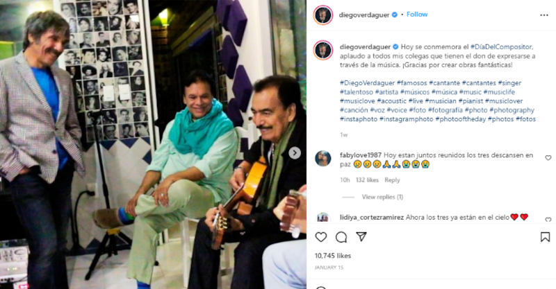Like lidiya_cortezramirez's comment with small heart
Viewport: 556px width, 289px height.
coord(548,220)
